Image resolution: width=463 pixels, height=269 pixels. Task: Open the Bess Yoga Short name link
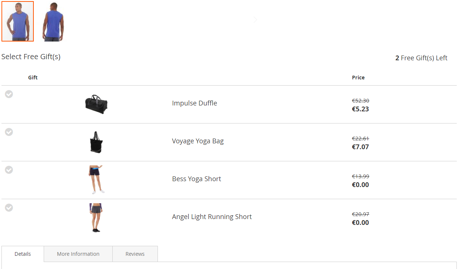[196, 179]
